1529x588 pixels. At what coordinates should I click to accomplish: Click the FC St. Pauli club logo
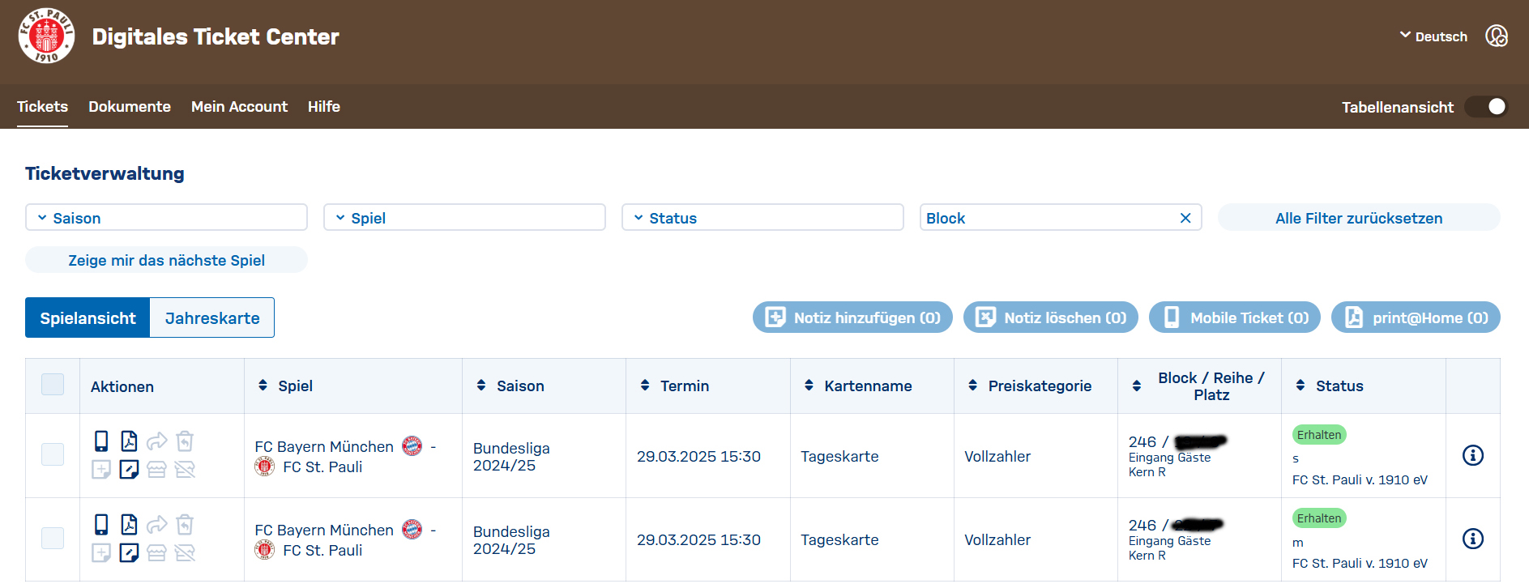(46, 36)
